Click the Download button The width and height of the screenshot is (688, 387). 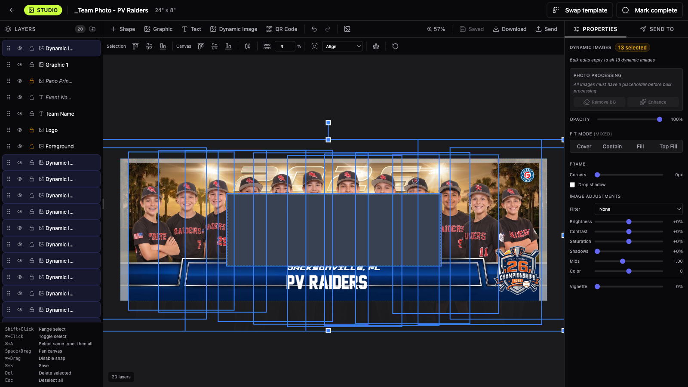[510, 29]
